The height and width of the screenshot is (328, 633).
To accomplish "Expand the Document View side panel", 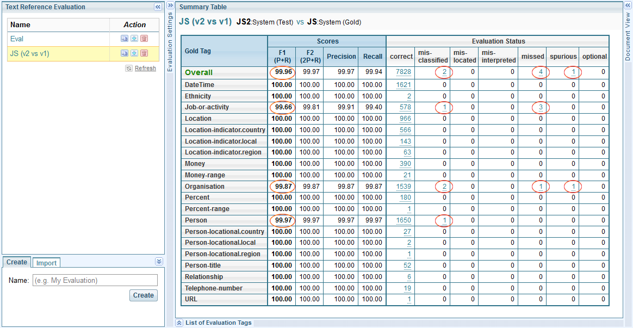I will (x=628, y=4).
